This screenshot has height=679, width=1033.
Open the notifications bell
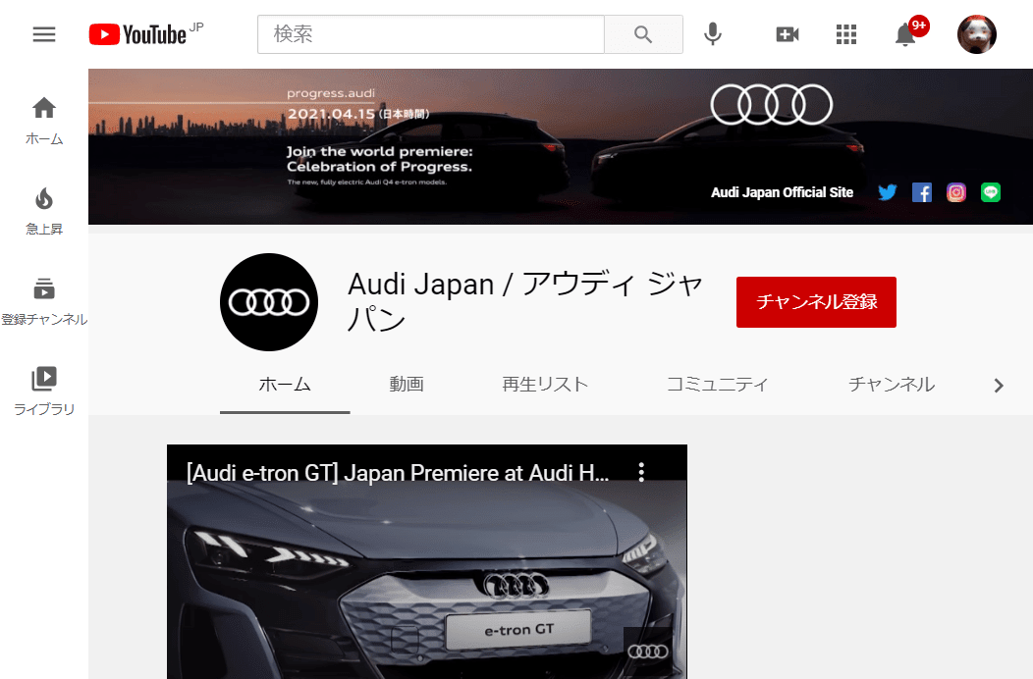pyautogui.click(x=905, y=35)
